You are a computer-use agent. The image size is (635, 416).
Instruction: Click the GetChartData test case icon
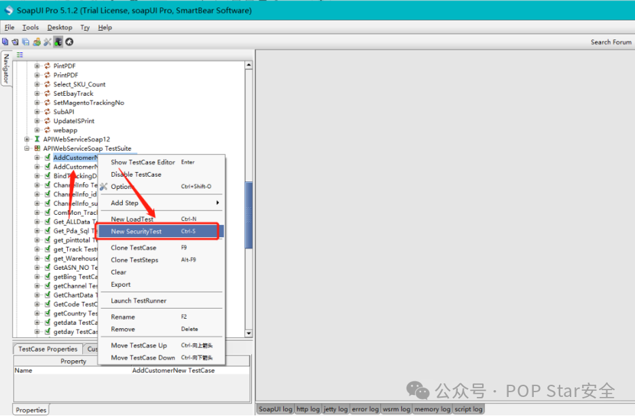tap(48, 295)
